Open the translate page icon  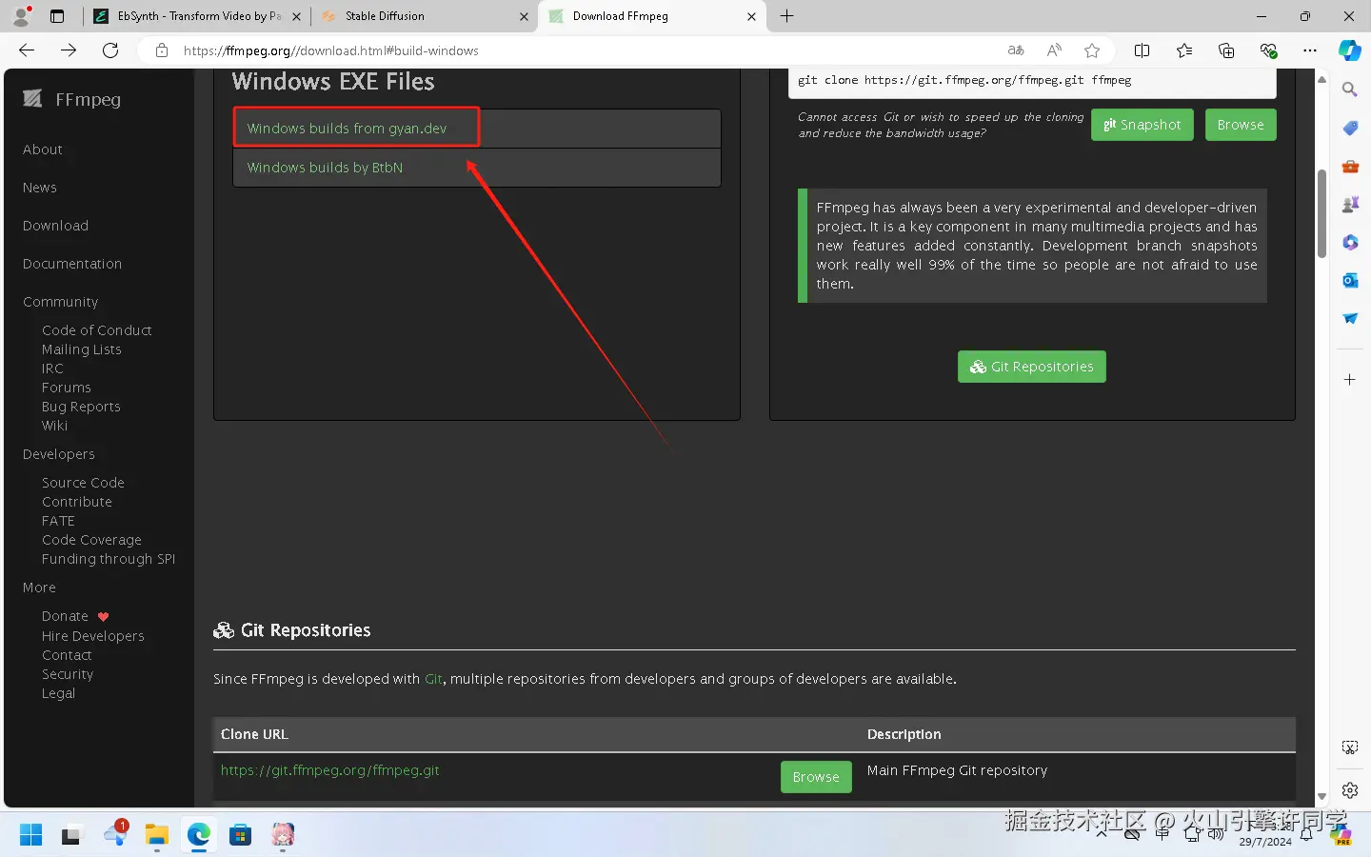point(1016,50)
